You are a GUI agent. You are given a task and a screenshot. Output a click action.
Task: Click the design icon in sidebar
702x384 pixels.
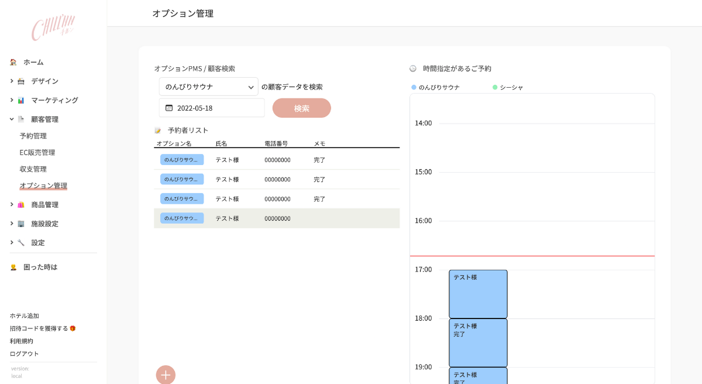click(21, 81)
